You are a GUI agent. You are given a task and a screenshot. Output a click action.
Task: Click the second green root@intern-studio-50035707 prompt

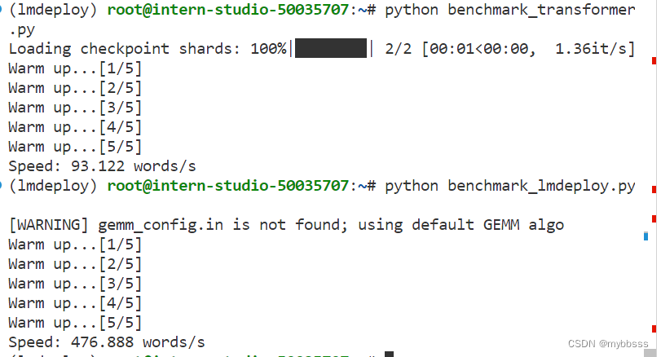(x=228, y=186)
